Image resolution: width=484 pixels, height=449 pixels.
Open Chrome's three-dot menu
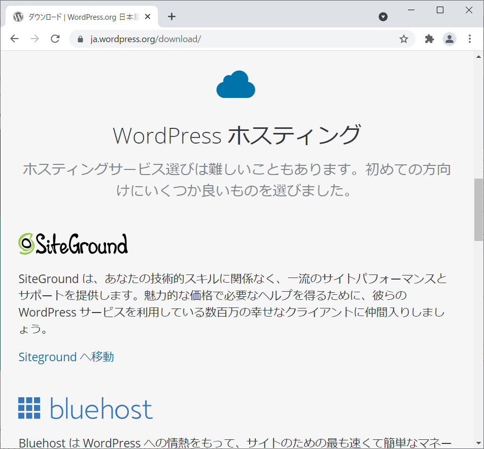click(470, 39)
